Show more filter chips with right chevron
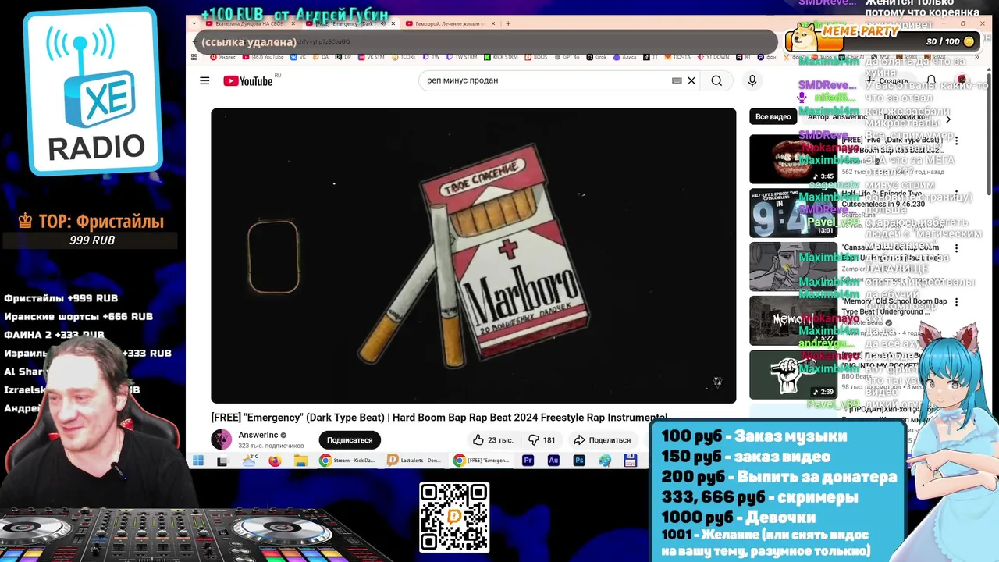 click(948, 119)
